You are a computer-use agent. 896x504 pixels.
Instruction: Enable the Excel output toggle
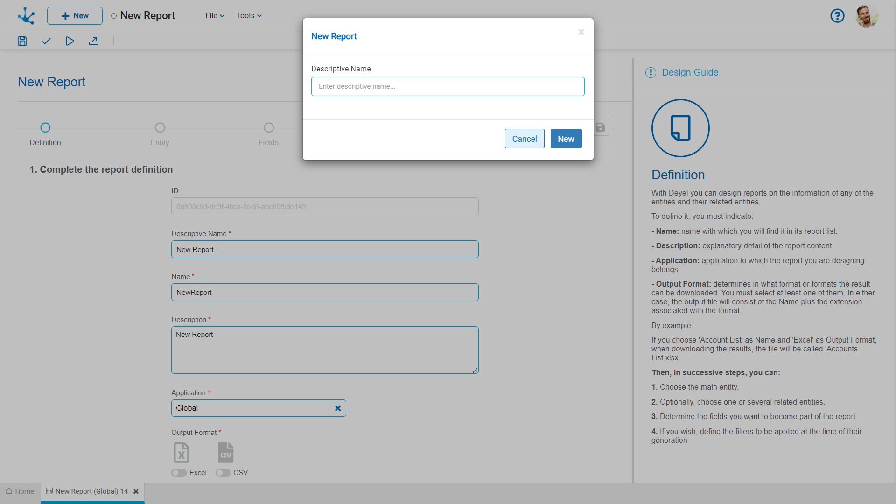[x=179, y=473]
